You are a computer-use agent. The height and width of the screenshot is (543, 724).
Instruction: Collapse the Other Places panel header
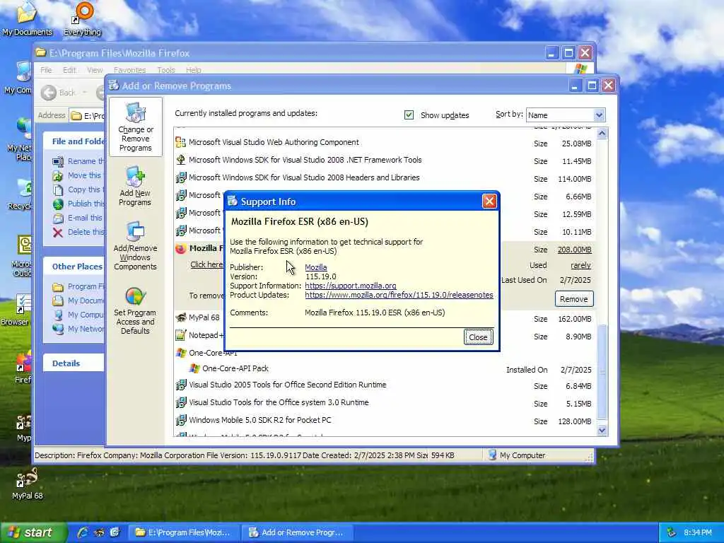click(x=74, y=267)
